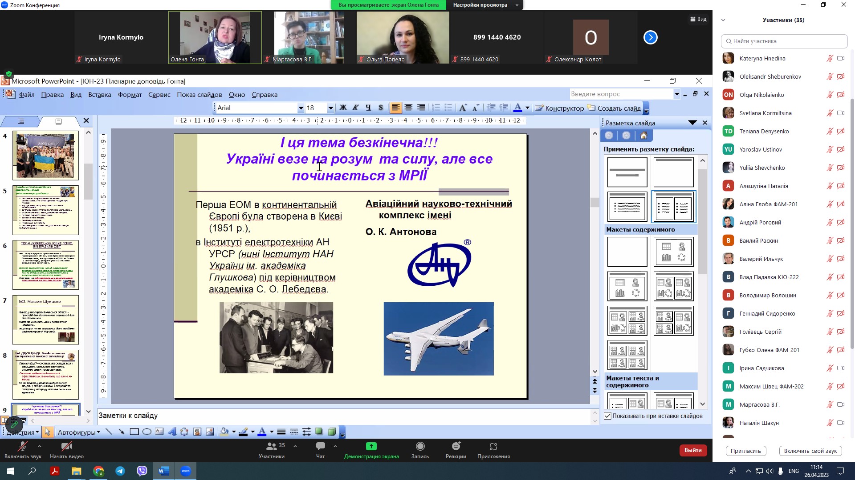This screenshot has height=480, width=855.
Task: Select slide 6 thumbnail
Action: tap(45, 265)
